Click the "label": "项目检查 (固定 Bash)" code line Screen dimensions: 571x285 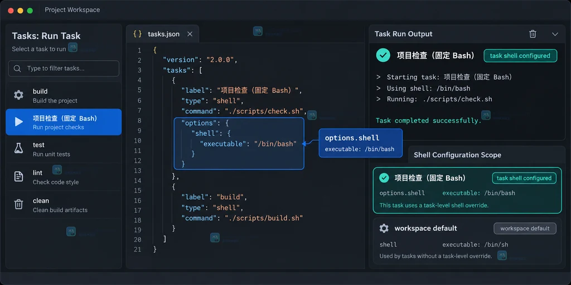[242, 90]
